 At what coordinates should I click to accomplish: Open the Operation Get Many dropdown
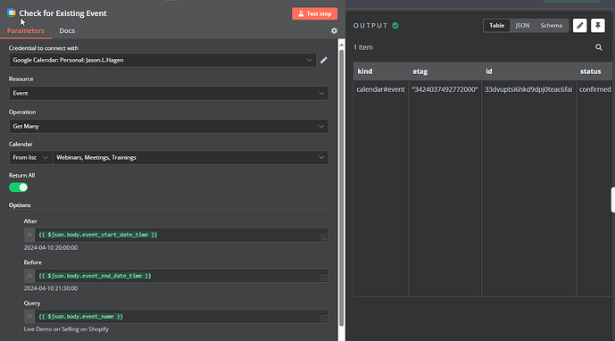(x=169, y=126)
